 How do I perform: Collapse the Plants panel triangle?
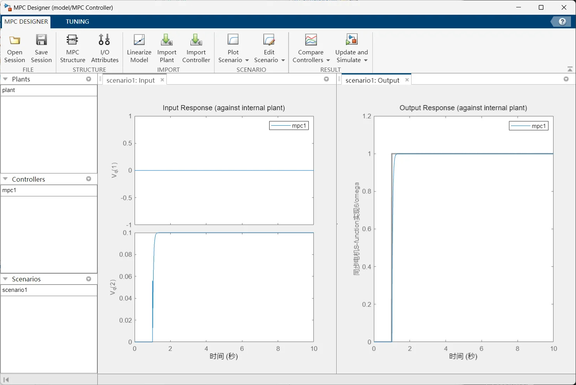5,79
